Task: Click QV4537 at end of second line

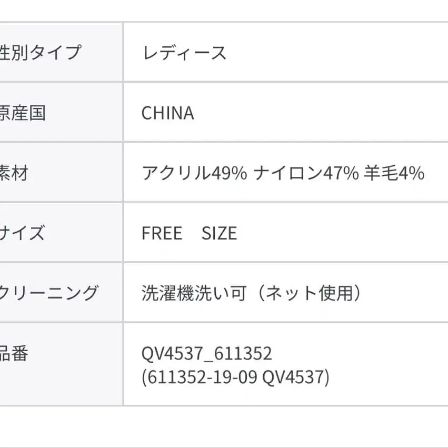Action: (294, 377)
